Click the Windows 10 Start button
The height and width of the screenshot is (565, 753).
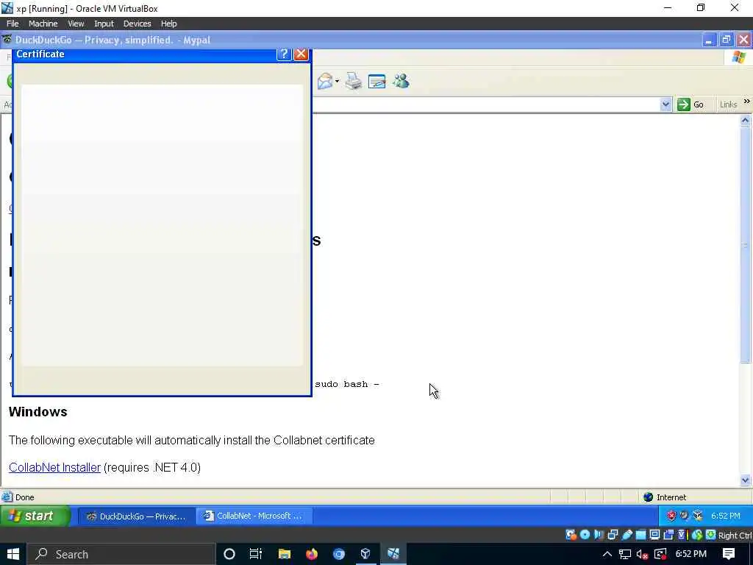point(13,554)
